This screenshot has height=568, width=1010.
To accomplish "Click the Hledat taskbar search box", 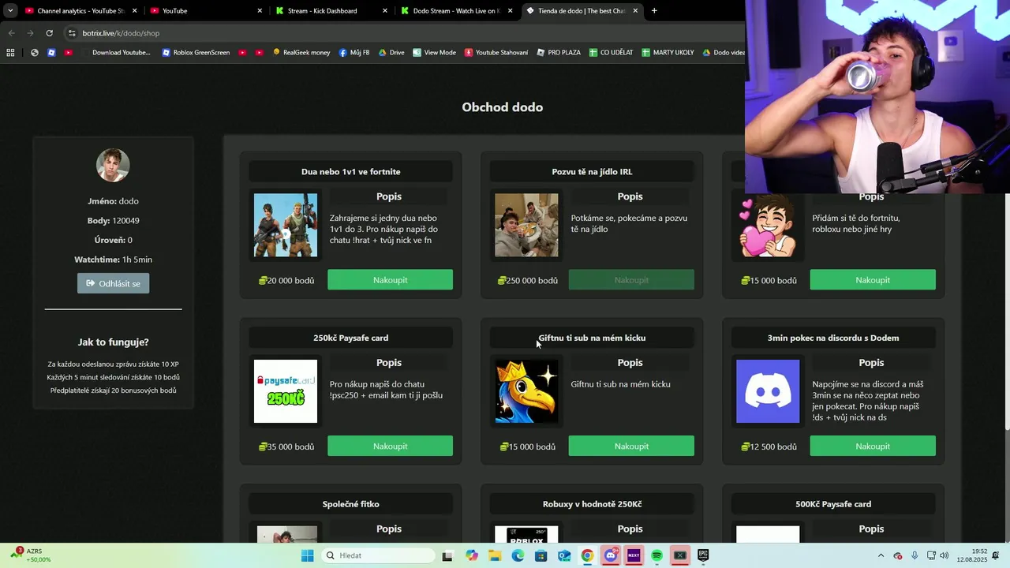I will point(379,555).
